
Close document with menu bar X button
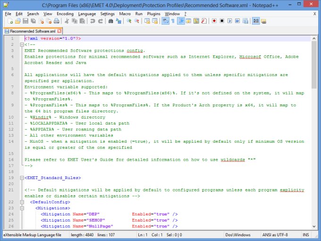point(315,14)
